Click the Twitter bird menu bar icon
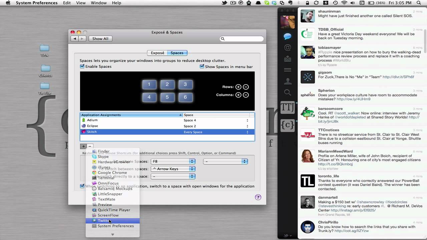The image size is (427, 240). click(225, 3)
